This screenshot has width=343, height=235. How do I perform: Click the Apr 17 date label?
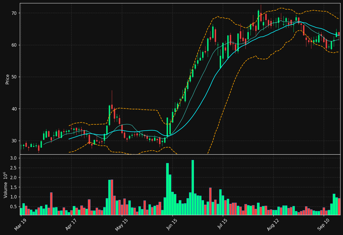(70, 224)
